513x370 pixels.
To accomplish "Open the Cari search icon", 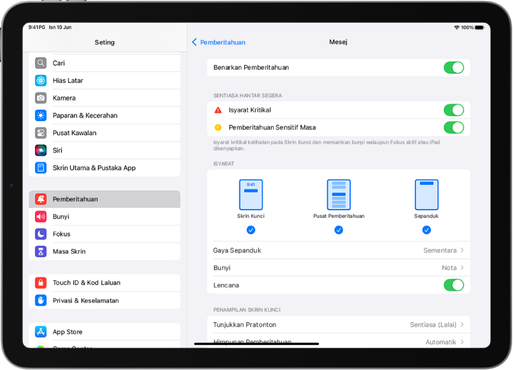I will point(41,63).
